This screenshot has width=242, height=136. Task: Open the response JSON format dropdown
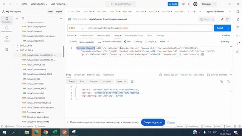(121, 82)
